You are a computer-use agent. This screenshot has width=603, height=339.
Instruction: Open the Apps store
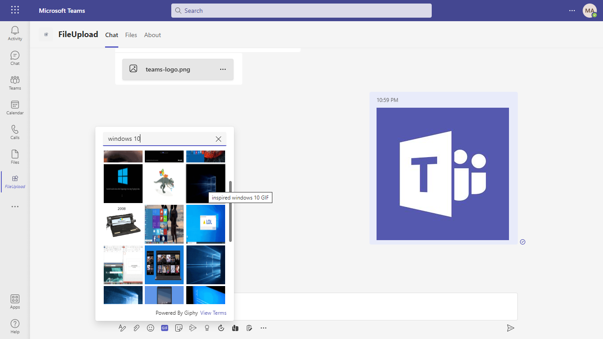(15, 301)
